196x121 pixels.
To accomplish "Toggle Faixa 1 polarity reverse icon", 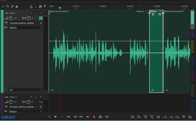I will click(41, 23).
